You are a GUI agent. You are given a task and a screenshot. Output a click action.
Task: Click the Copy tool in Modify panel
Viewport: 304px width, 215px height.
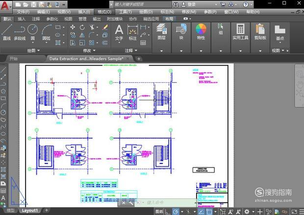tap(73, 35)
